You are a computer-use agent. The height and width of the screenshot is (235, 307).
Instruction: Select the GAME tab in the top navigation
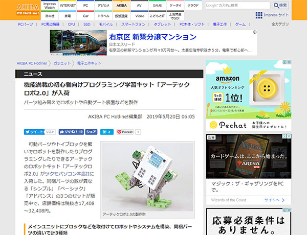(x=157, y=6)
